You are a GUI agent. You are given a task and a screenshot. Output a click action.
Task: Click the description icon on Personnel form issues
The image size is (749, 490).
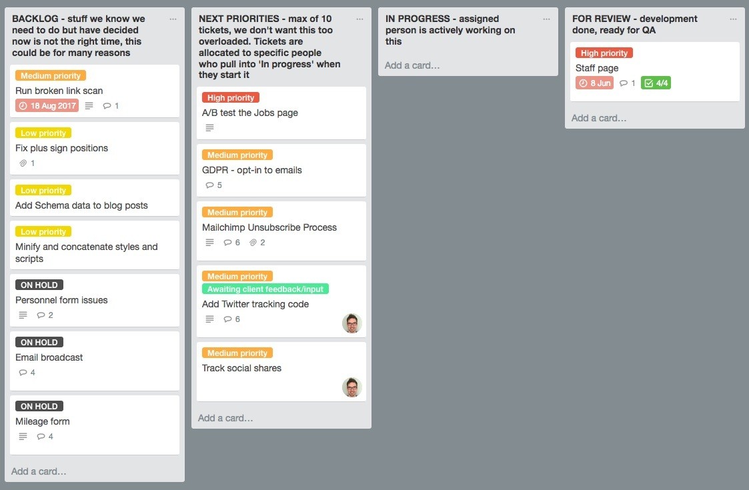tap(22, 315)
